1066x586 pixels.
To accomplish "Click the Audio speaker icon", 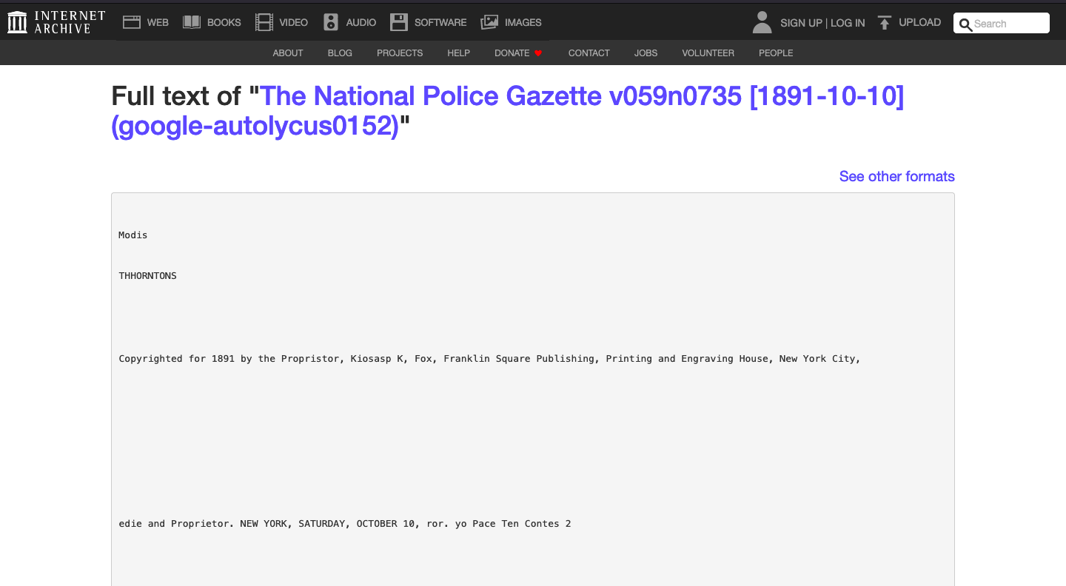I will point(331,22).
